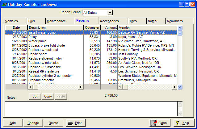Click the Vendor column header
Image resolution: width=197 pixels, height=129 pixels.
point(147,28)
